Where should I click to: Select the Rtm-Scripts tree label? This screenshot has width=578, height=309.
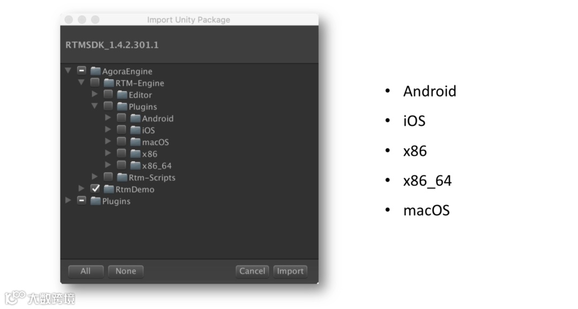click(152, 177)
